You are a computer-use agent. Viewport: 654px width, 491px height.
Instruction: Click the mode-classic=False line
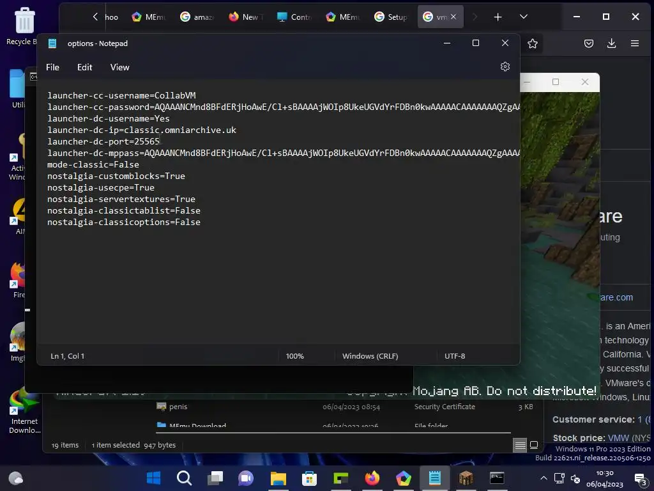(93, 164)
